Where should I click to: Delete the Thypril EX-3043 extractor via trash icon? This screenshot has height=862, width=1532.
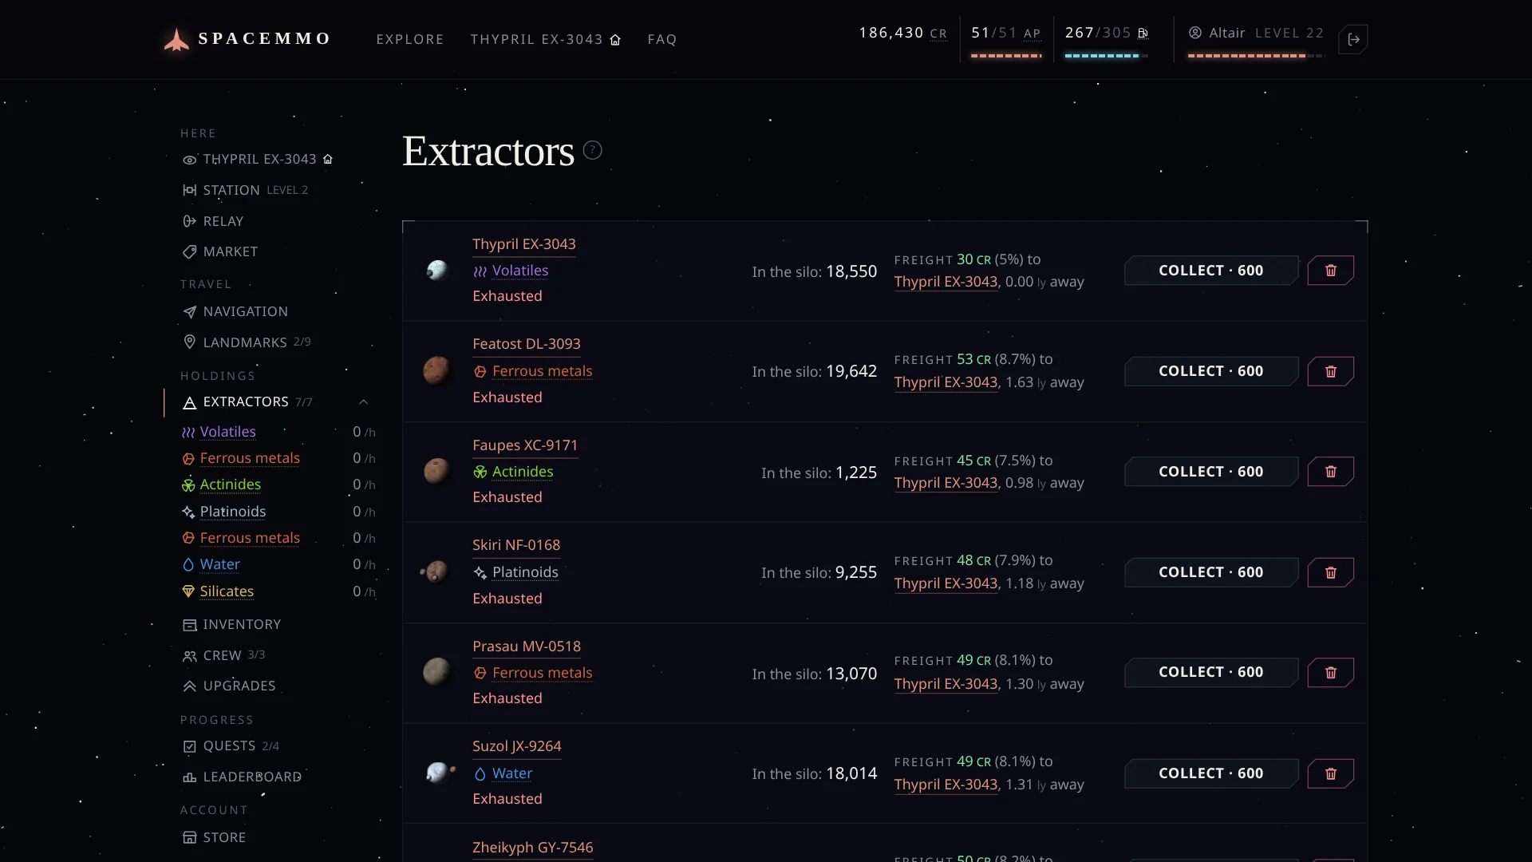tap(1330, 271)
